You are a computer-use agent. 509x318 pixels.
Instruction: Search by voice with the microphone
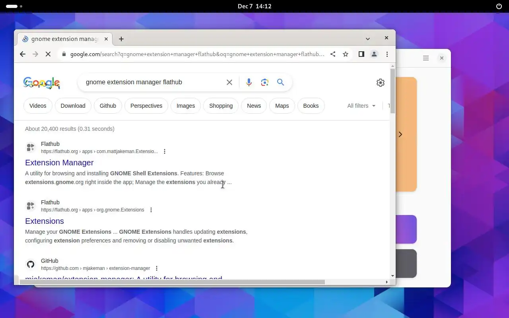249,82
